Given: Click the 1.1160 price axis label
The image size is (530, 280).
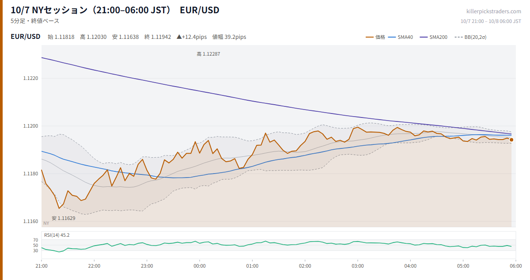Looking at the screenshot, I should [x=31, y=221].
